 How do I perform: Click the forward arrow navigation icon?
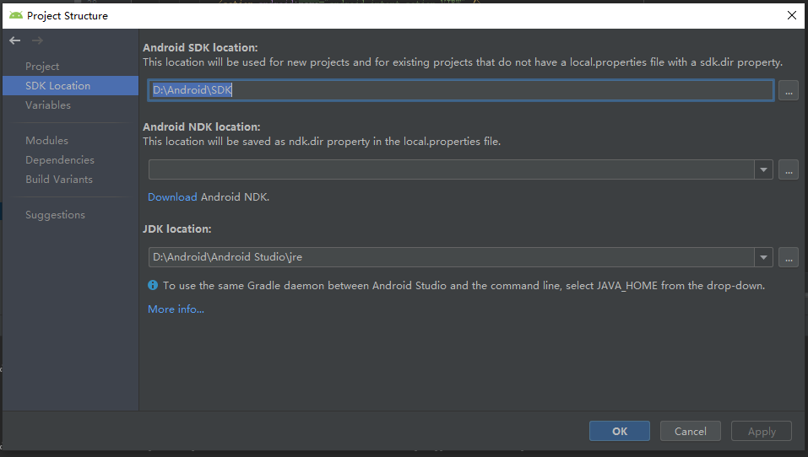(x=37, y=40)
